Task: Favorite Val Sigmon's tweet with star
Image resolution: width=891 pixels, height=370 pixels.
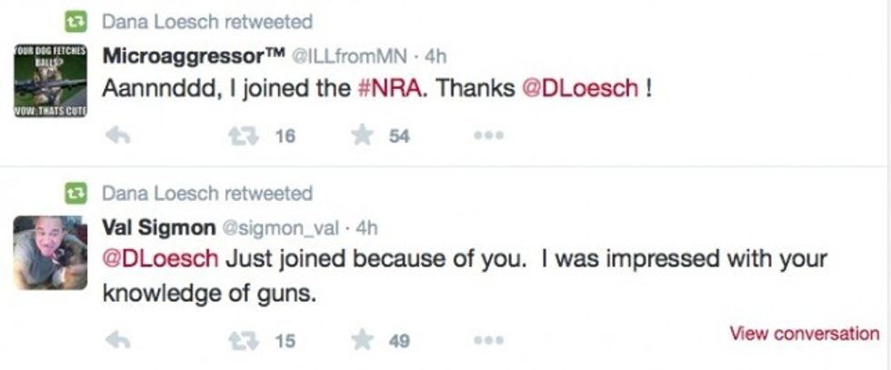Action: pyautogui.click(x=364, y=341)
